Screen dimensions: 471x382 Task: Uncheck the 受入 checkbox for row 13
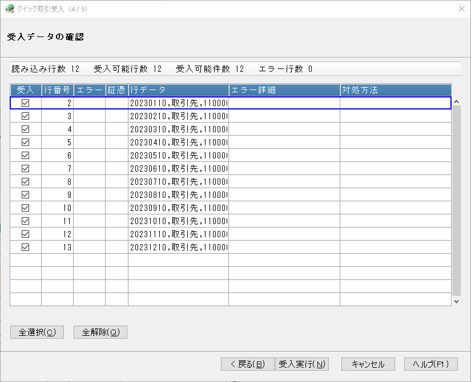[x=26, y=247]
